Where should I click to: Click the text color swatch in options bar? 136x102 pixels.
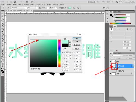click(x=70, y=8)
